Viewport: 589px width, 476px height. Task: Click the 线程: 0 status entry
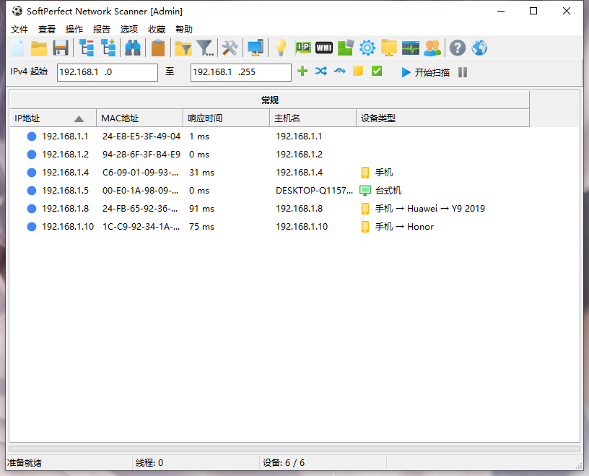point(149,463)
